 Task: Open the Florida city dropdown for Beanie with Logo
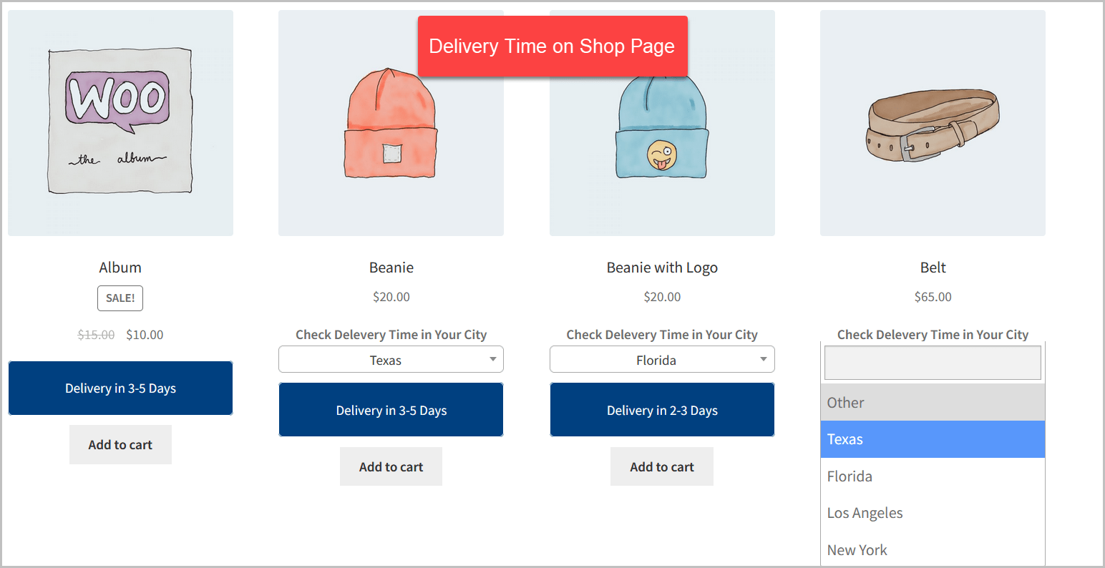(661, 359)
